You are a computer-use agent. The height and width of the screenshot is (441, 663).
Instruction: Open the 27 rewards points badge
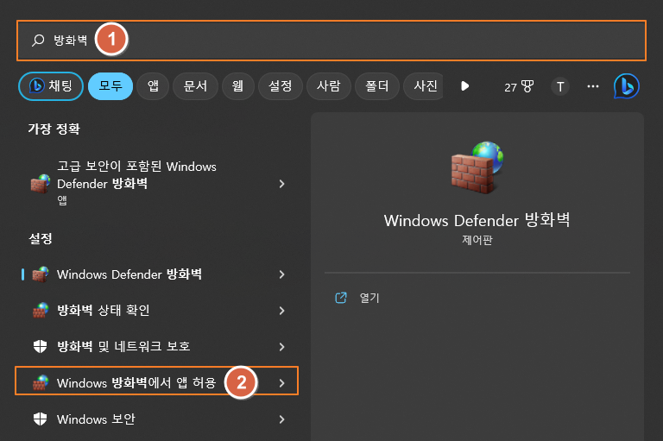pyautogui.click(x=519, y=86)
